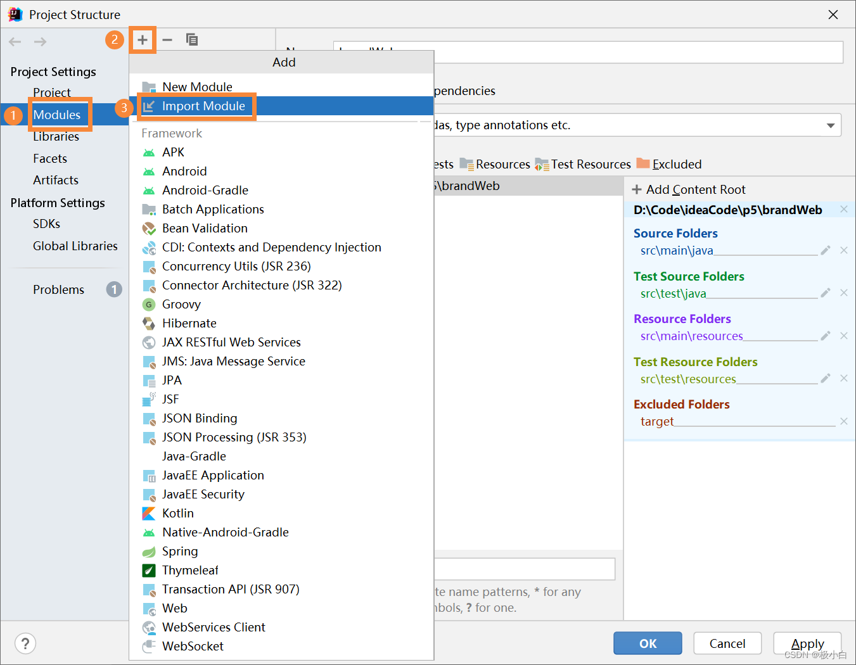Select JSON Processing (JSR 353)
This screenshot has height=665, width=856.
281,437
